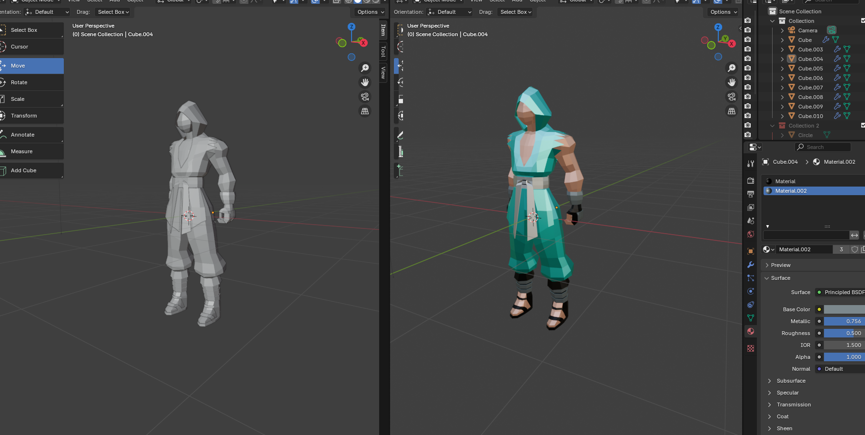865x435 pixels.
Task: Toggle render visibility for the Camera row
Action: click(x=748, y=30)
